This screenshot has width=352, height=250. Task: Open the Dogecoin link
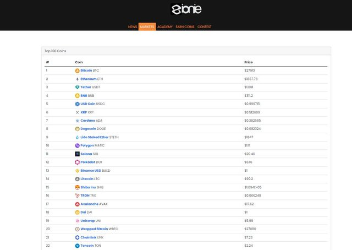pyautogui.click(x=88, y=129)
